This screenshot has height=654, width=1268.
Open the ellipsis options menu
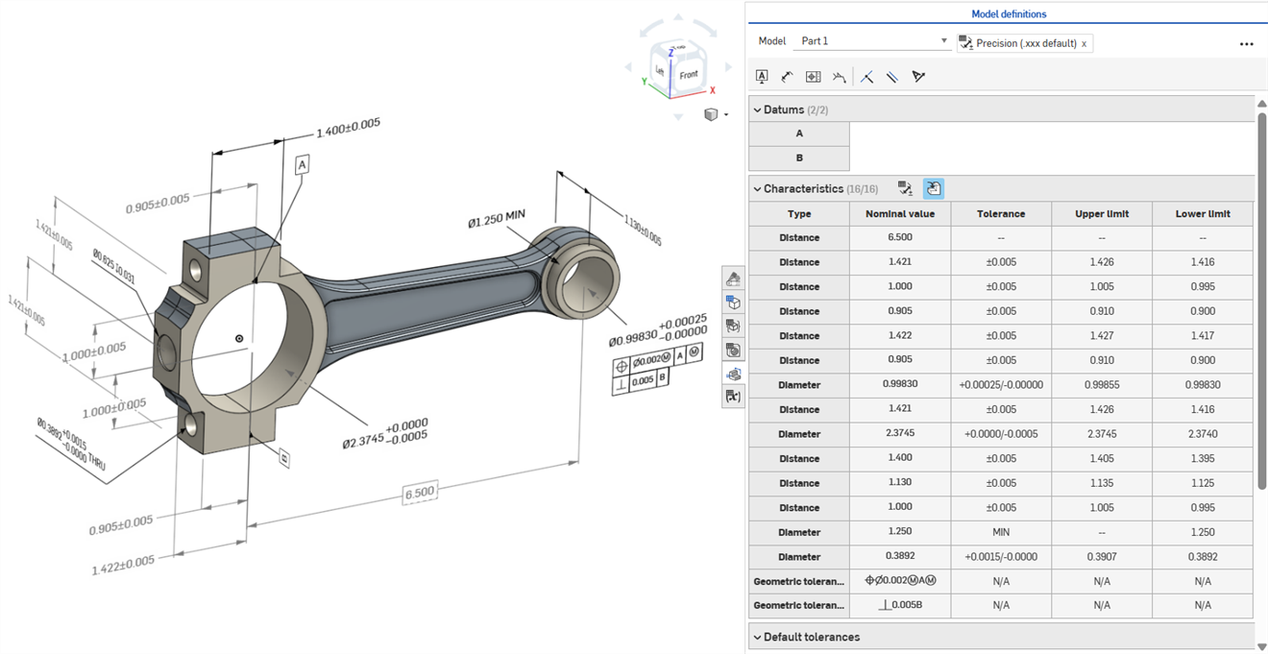click(1246, 43)
